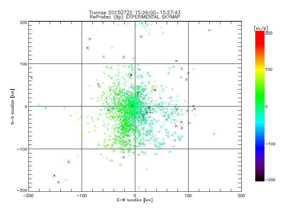Click the cyan X marker at plot bottom
284x213 pixels.
[x=138, y=187]
